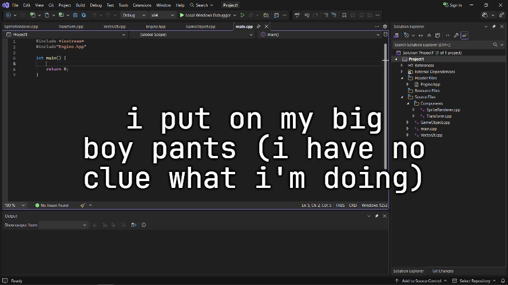Click Sign in at top right
Image resolution: width=508 pixels, height=285 pixels.
click(x=453, y=5)
